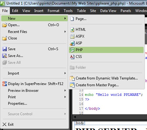Click the blank Page icon in submenu
This screenshot has height=130, width=147.
click(72, 19)
